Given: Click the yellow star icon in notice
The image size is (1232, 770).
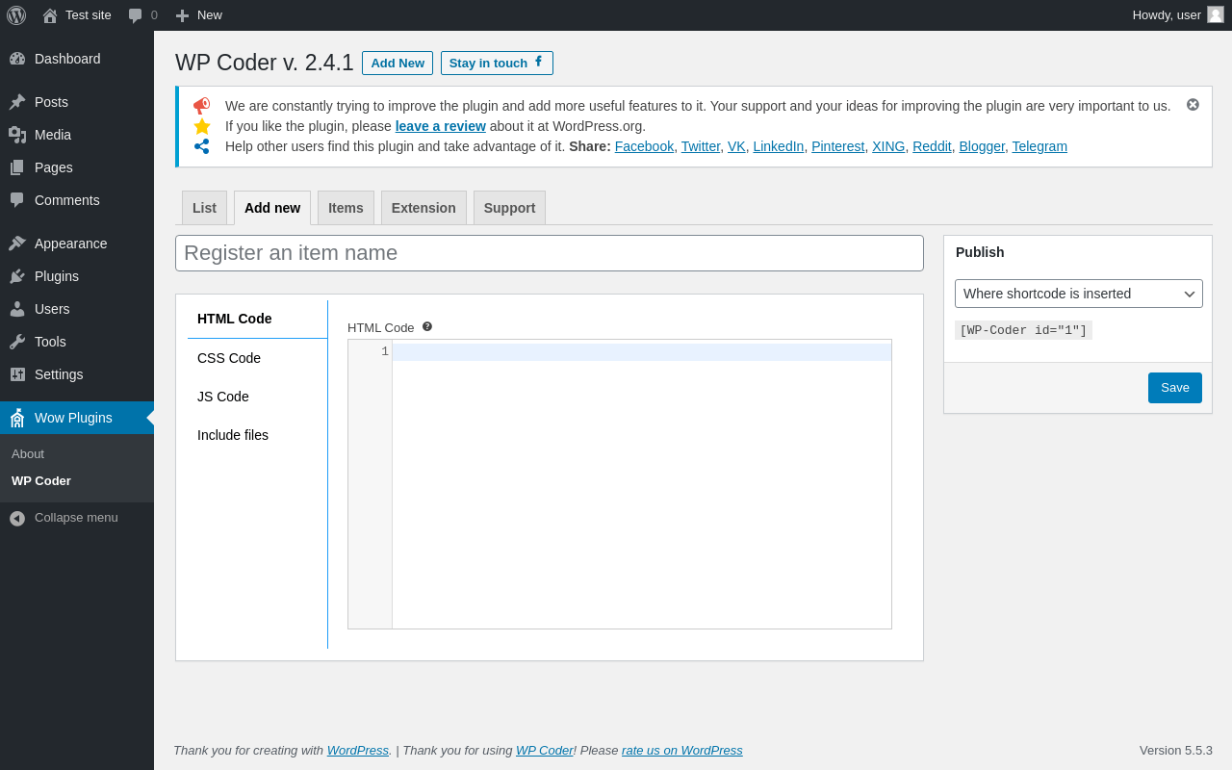Looking at the screenshot, I should (202, 126).
